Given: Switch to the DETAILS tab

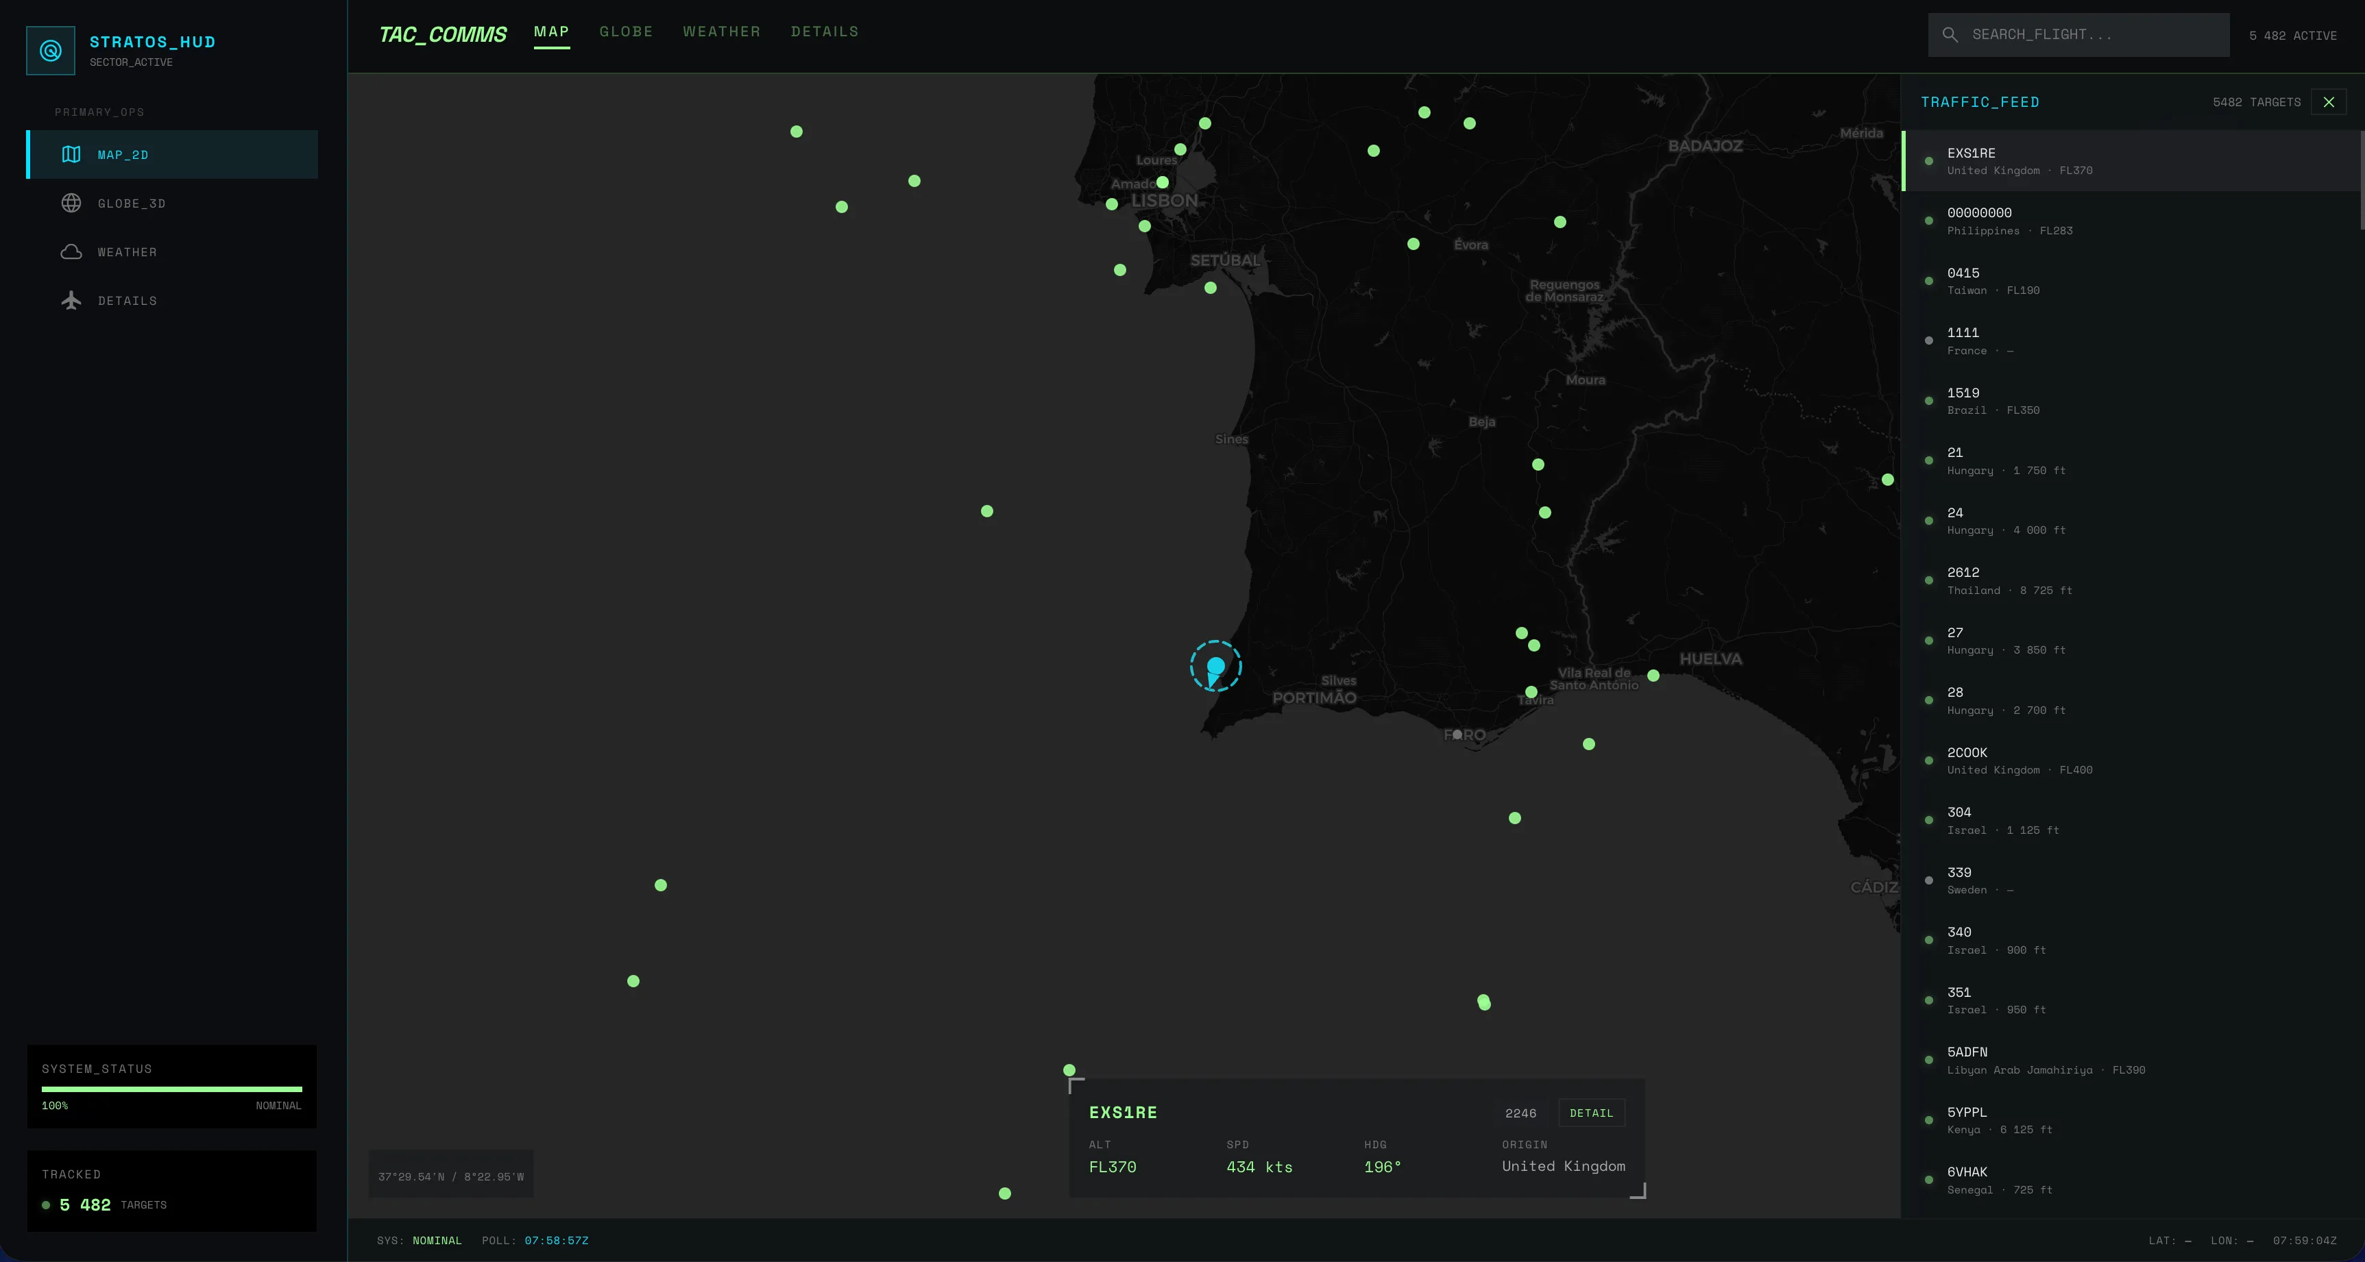Looking at the screenshot, I should [x=825, y=32].
